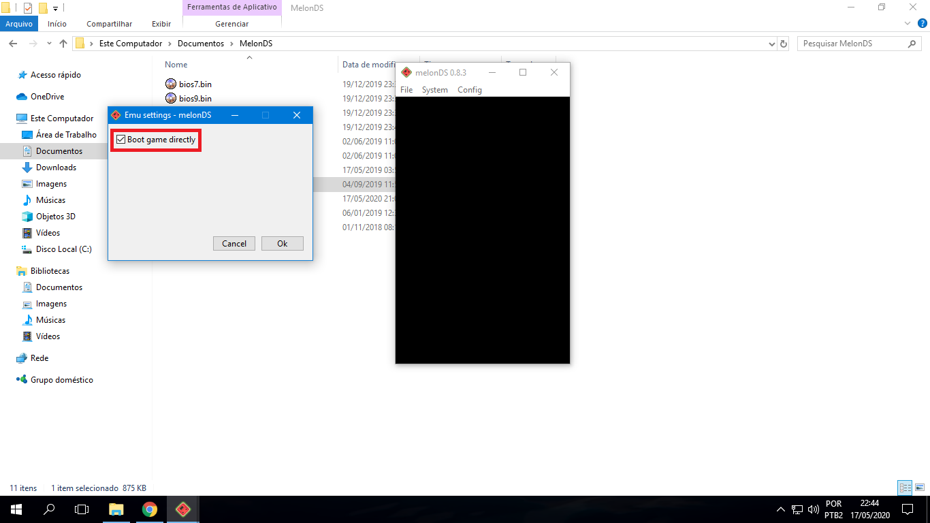Screen dimensions: 930x523
Task: Open the address bar history dropdown
Action: [x=771, y=43]
